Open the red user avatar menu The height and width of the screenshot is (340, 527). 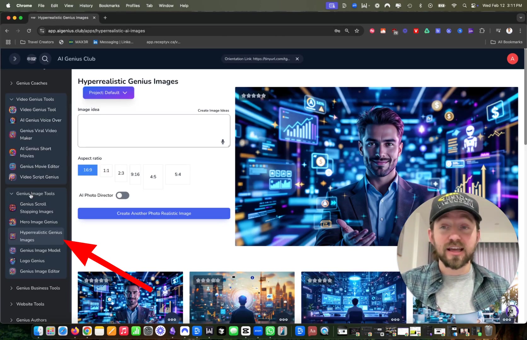[512, 59]
